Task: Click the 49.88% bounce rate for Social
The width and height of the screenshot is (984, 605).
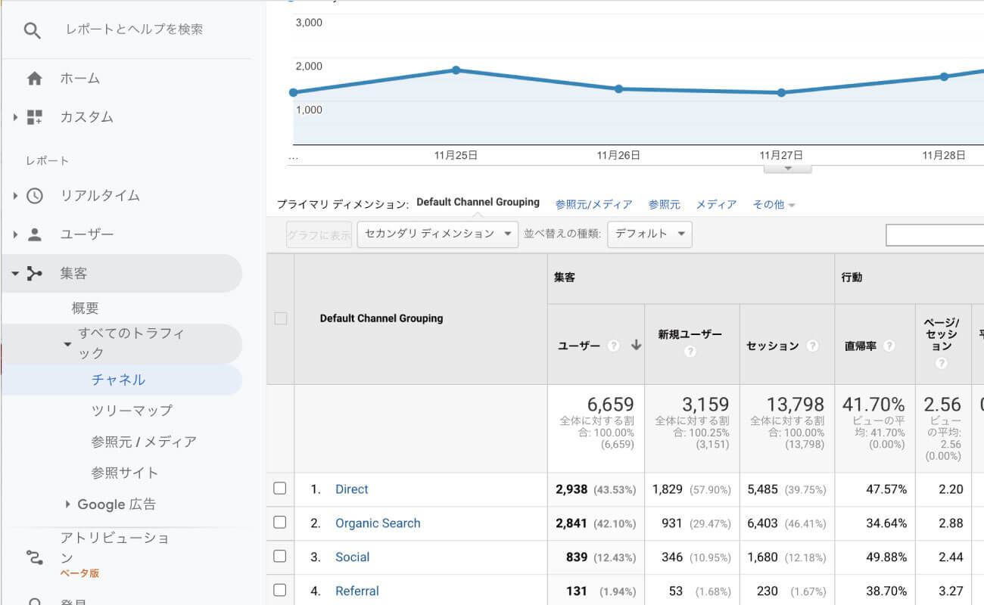Action: [886, 557]
